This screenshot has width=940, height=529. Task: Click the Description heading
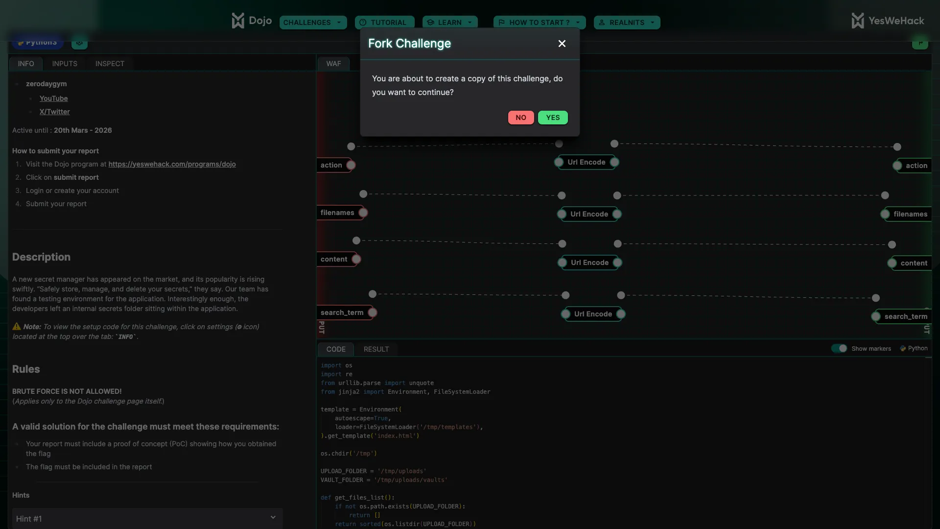(x=41, y=257)
